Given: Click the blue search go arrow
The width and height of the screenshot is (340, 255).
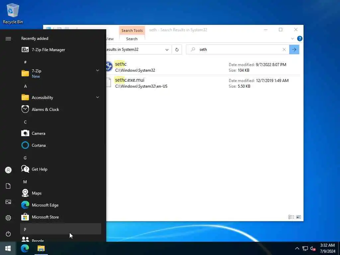Looking at the screenshot, I should click(x=294, y=49).
